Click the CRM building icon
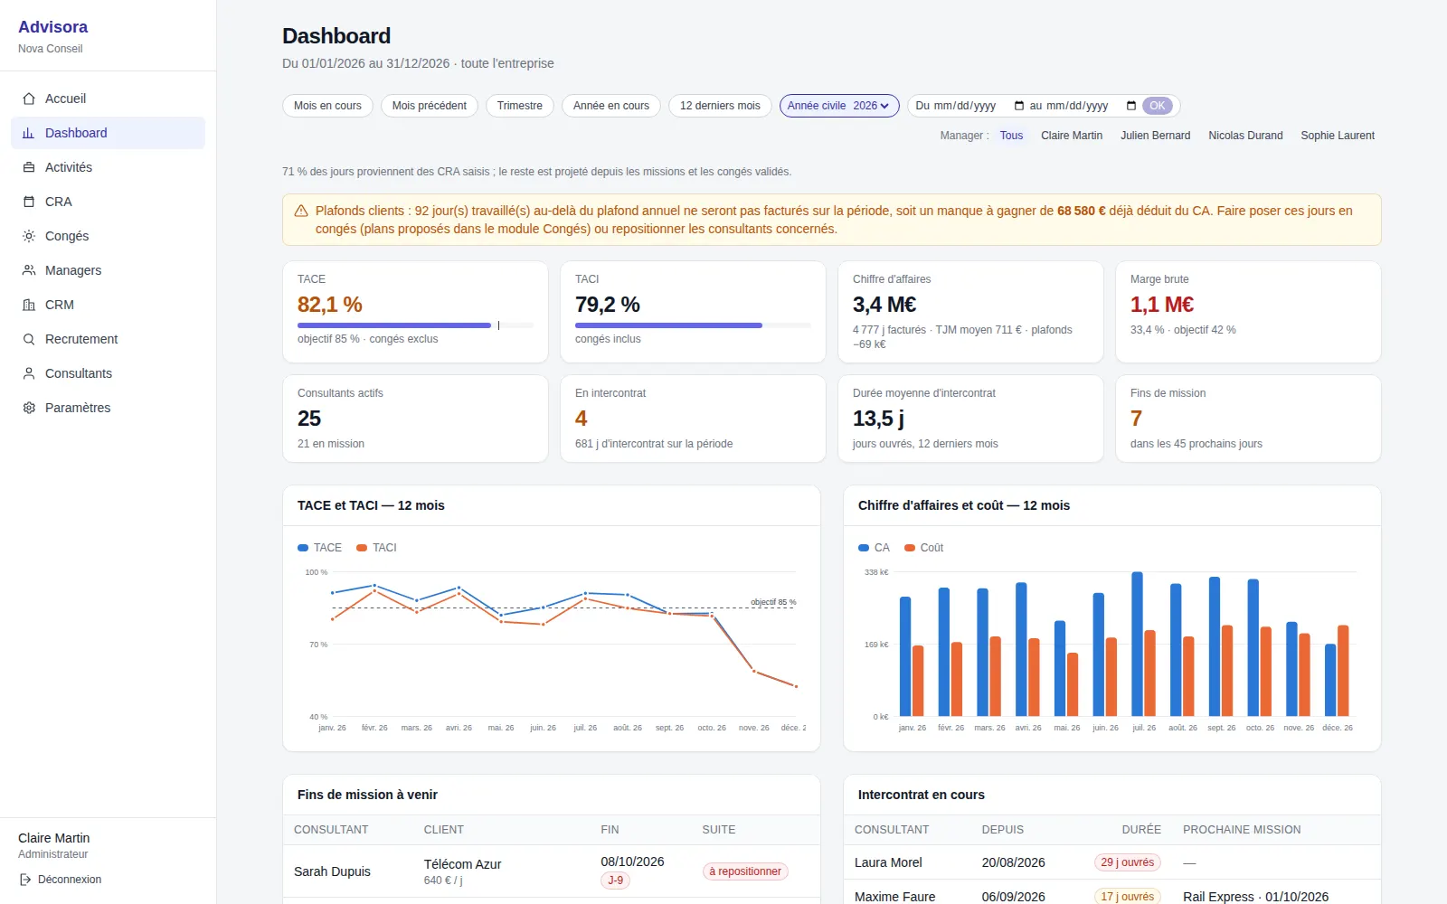 coord(29,305)
